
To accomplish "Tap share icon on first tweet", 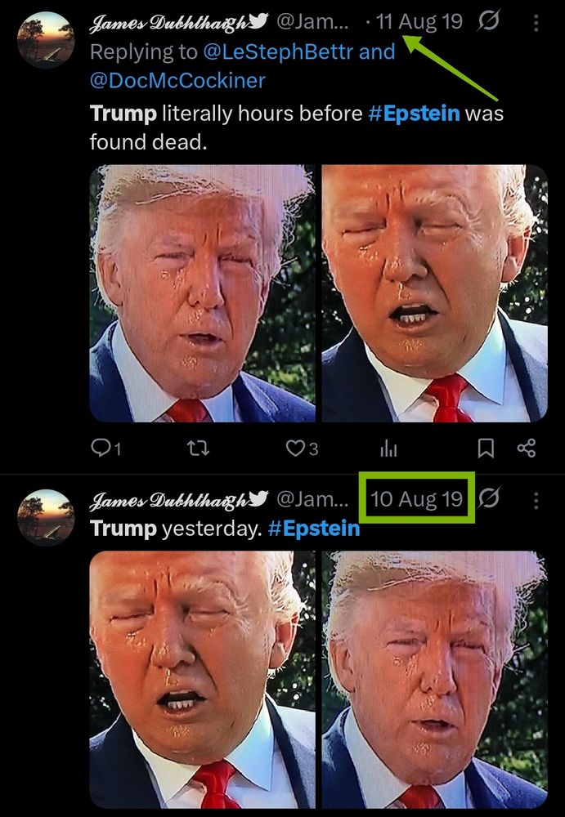I will (x=526, y=448).
